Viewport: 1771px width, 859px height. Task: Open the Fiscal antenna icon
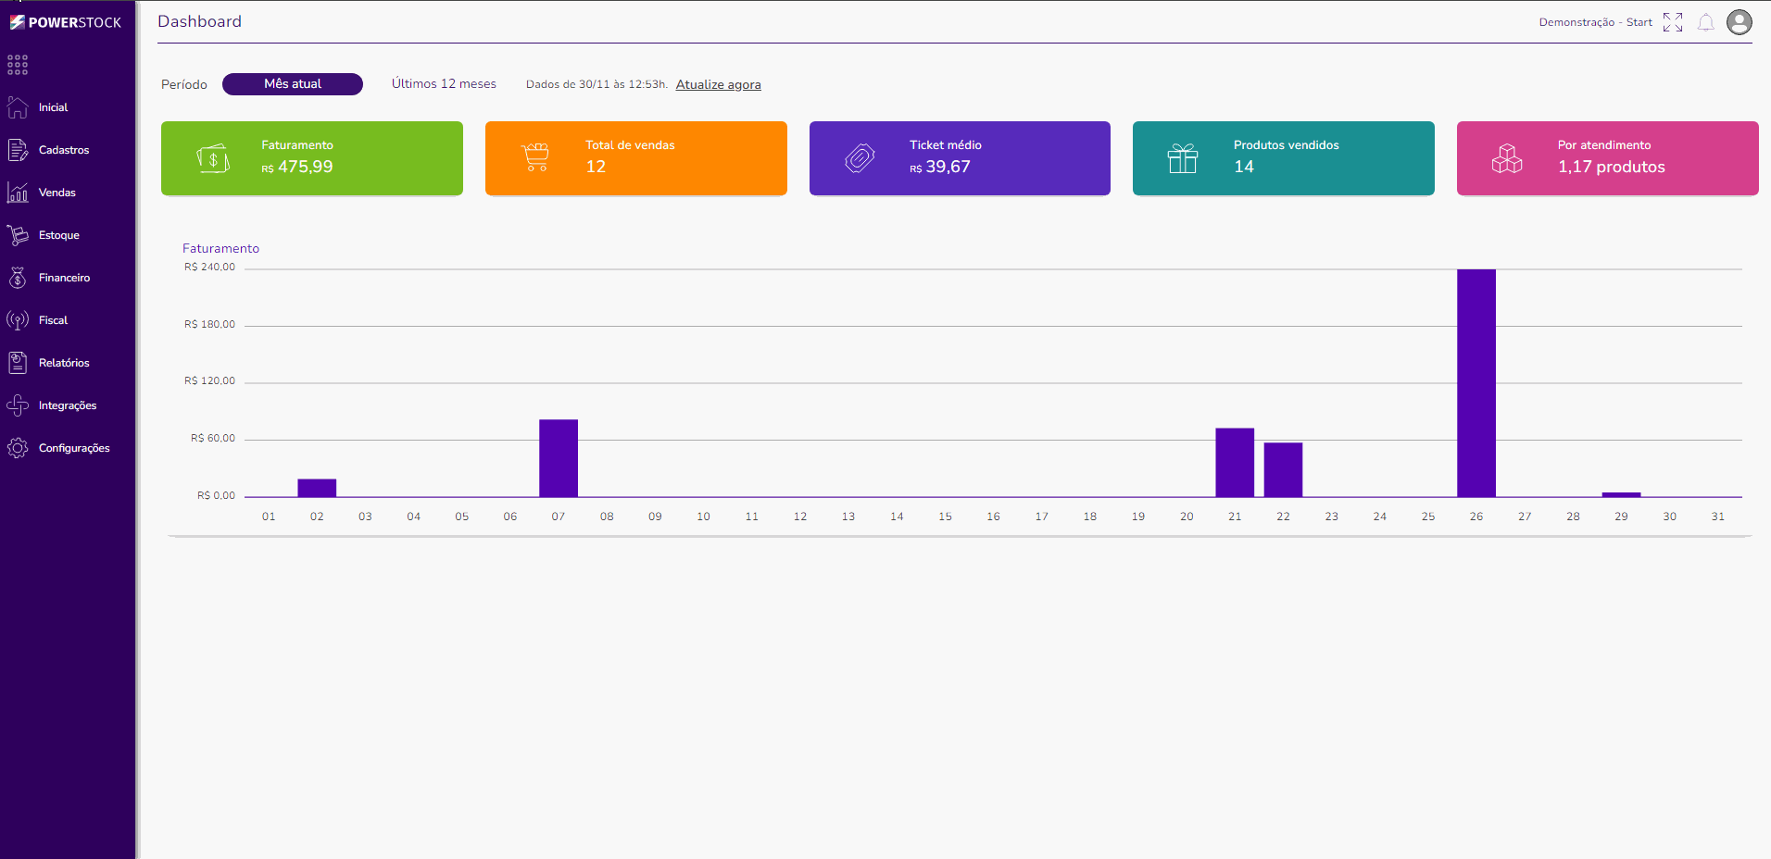click(x=18, y=320)
